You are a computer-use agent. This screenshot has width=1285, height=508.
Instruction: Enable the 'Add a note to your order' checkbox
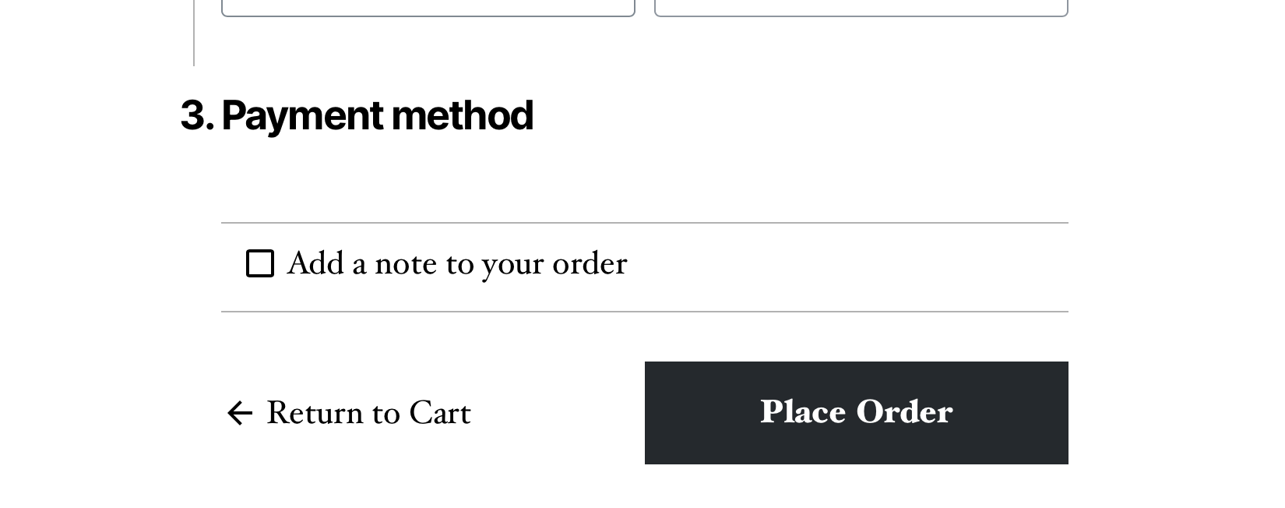(259, 265)
